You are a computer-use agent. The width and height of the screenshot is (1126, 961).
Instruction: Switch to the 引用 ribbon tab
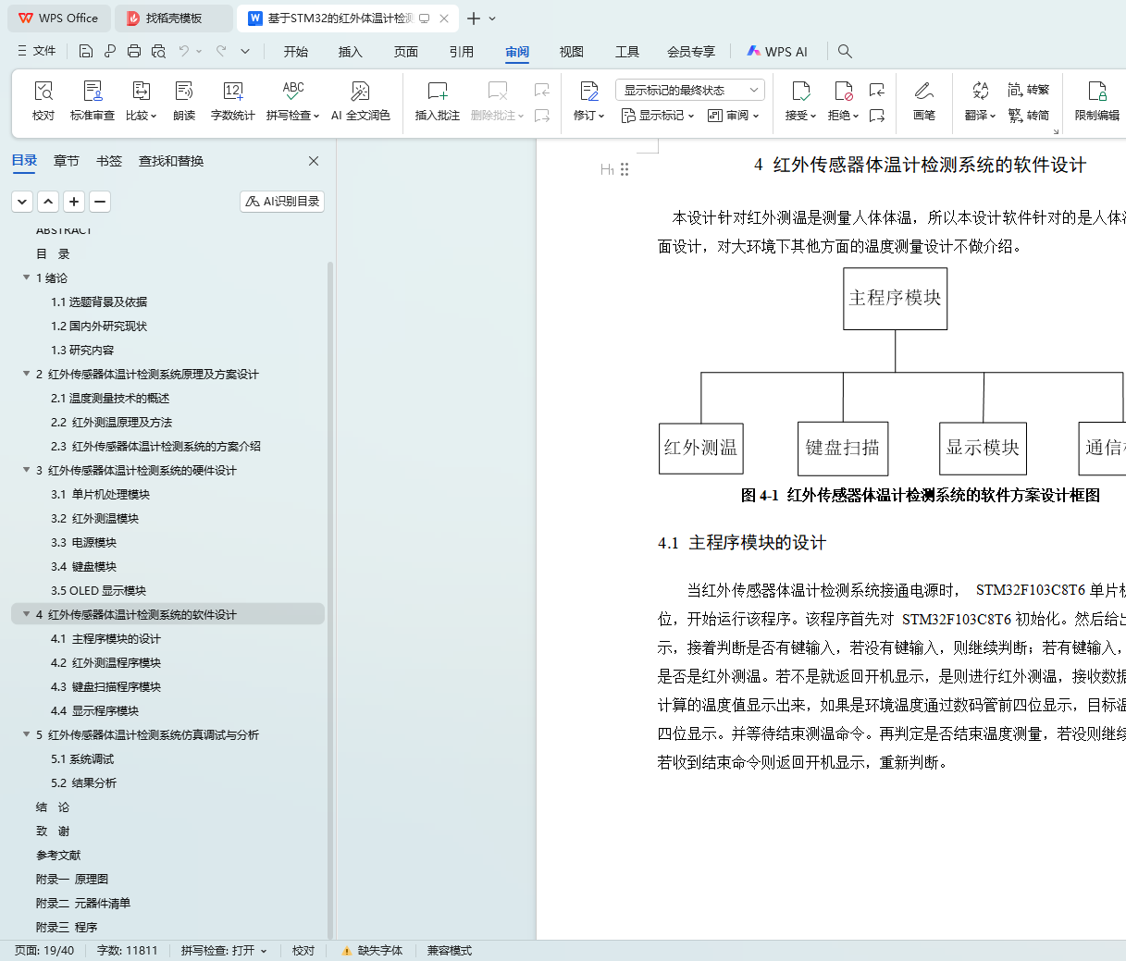(x=462, y=52)
